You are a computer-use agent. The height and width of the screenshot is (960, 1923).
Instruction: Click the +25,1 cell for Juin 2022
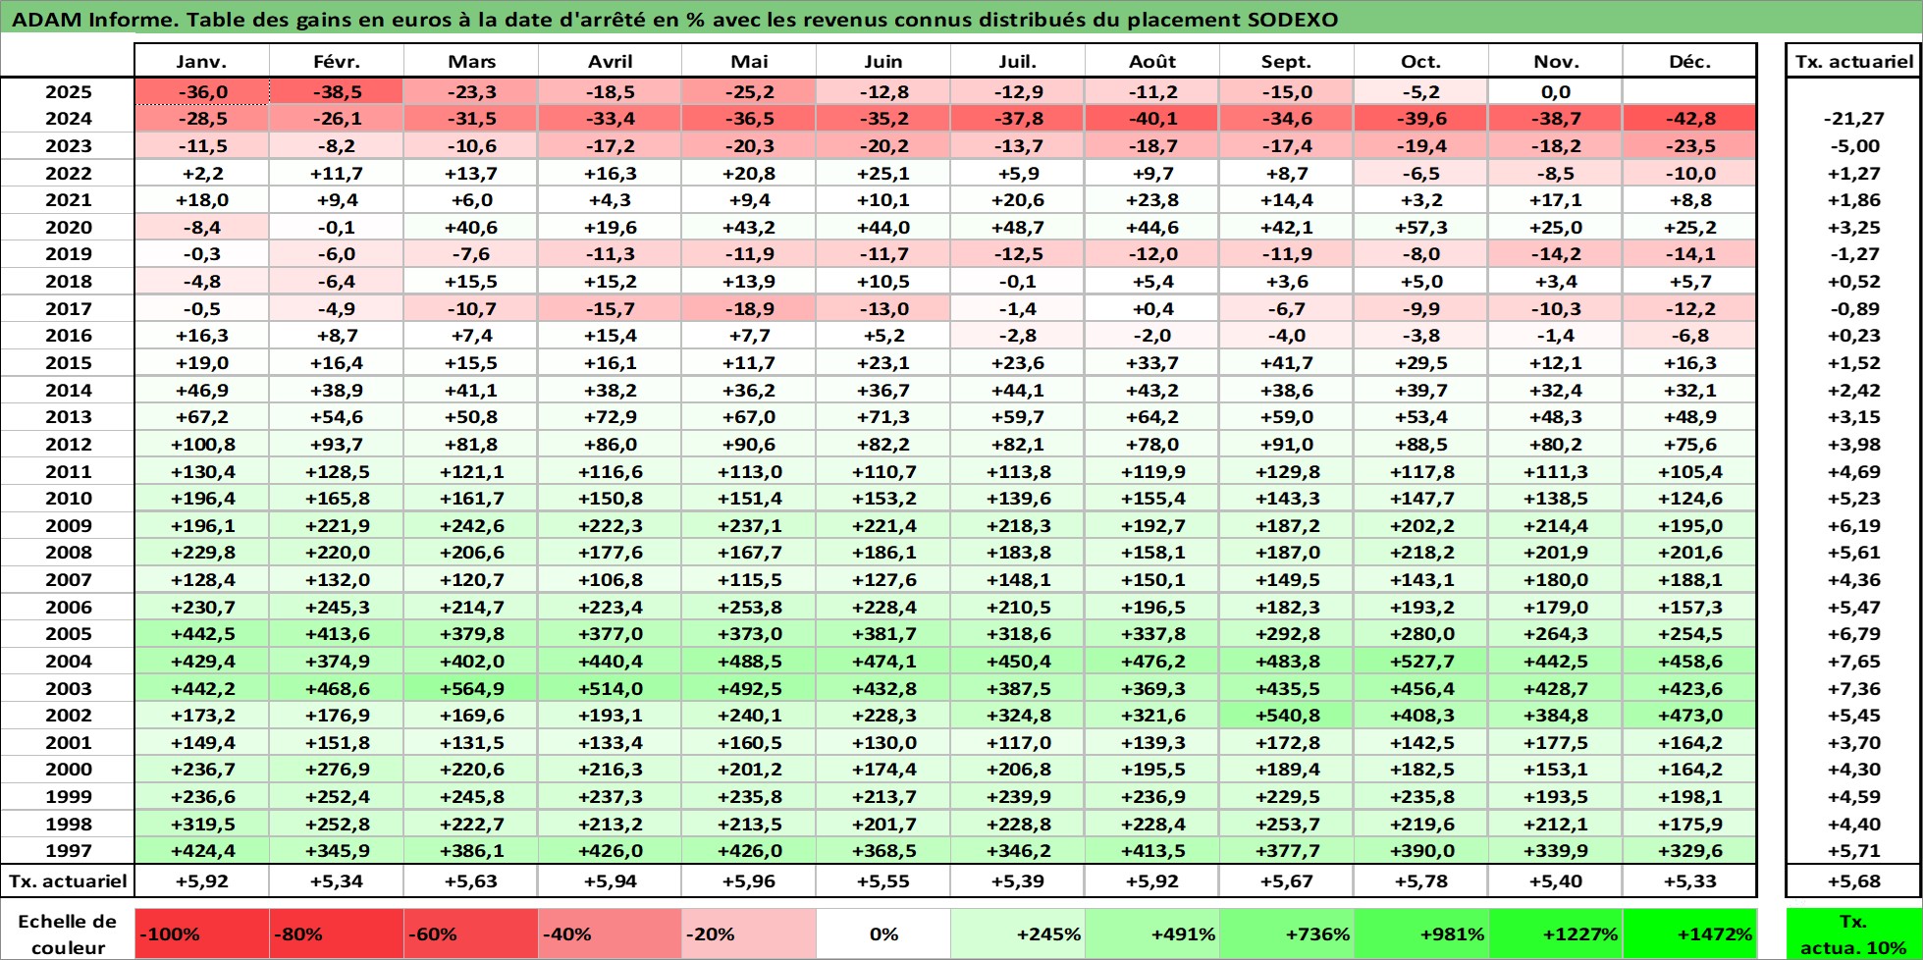(883, 173)
